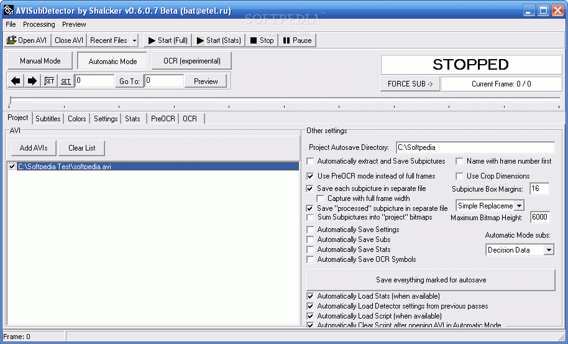This screenshot has height=344, width=568.
Task: Disable Use PreOCR mode instead of full frames
Action: 310,176
